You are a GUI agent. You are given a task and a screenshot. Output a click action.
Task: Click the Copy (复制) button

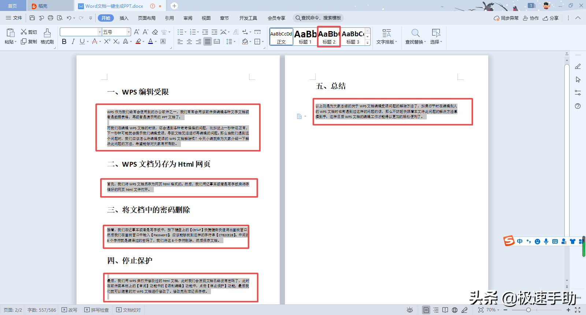pyautogui.click(x=29, y=41)
